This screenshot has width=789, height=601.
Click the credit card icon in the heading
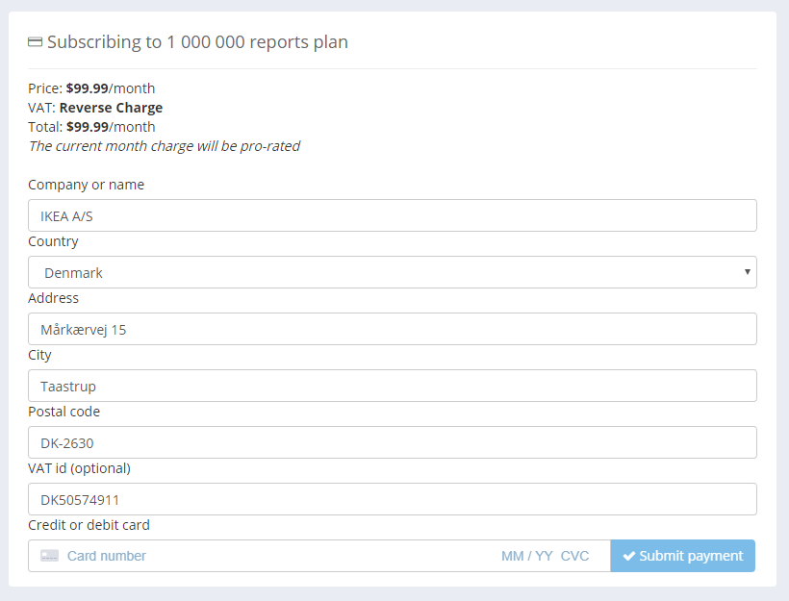[x=36, y=42]
